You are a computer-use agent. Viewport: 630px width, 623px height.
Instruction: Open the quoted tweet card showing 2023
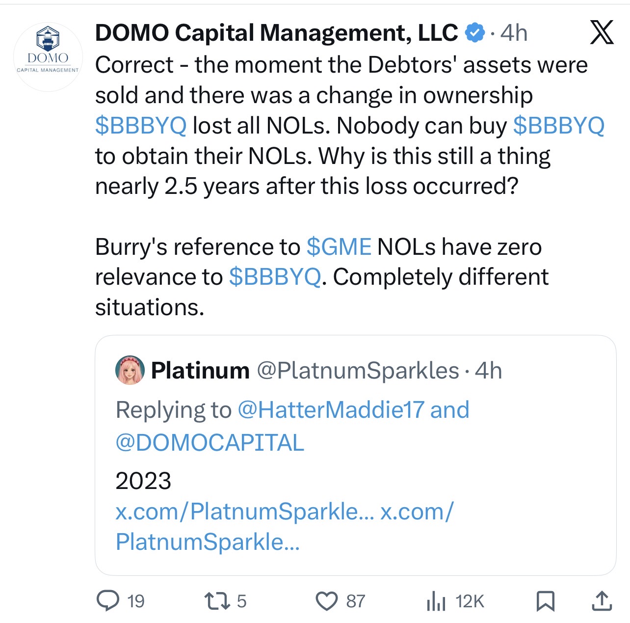tap(355, 455)
